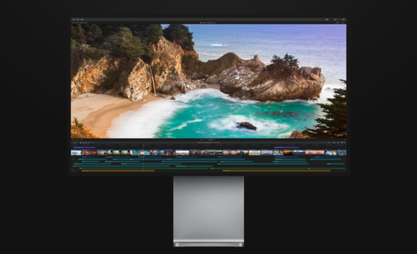Select the purple title clip on the timeline's right side
The height and width of the screenshot is (254, 417).
click(x=286, y=147)
